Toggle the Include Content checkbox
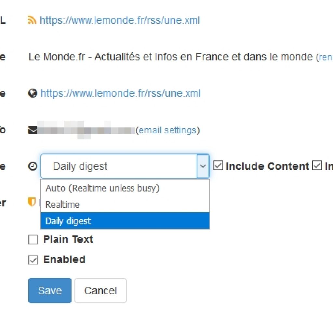Screen dimensions: 333x333 (218, 165)
